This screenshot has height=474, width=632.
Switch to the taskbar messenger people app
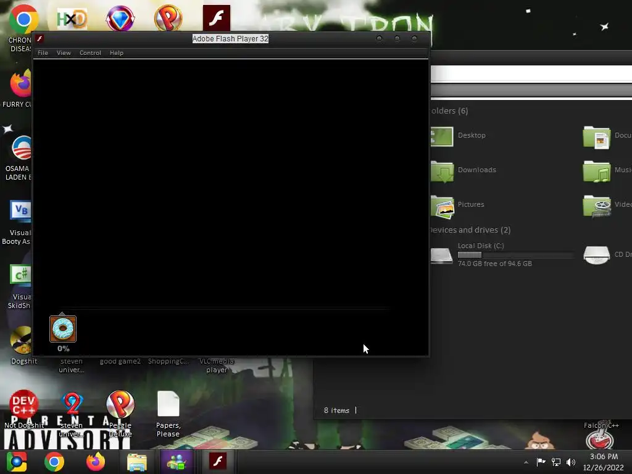click(x=177, y=462)
